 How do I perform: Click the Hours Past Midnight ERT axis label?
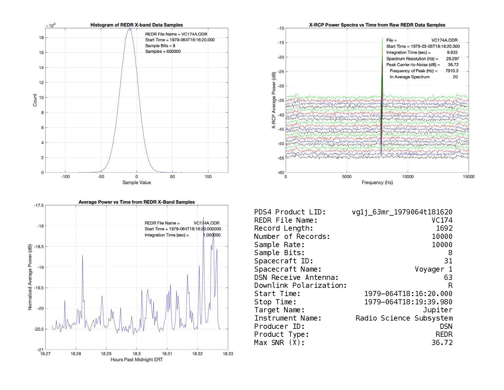click(x=137, y=360)
